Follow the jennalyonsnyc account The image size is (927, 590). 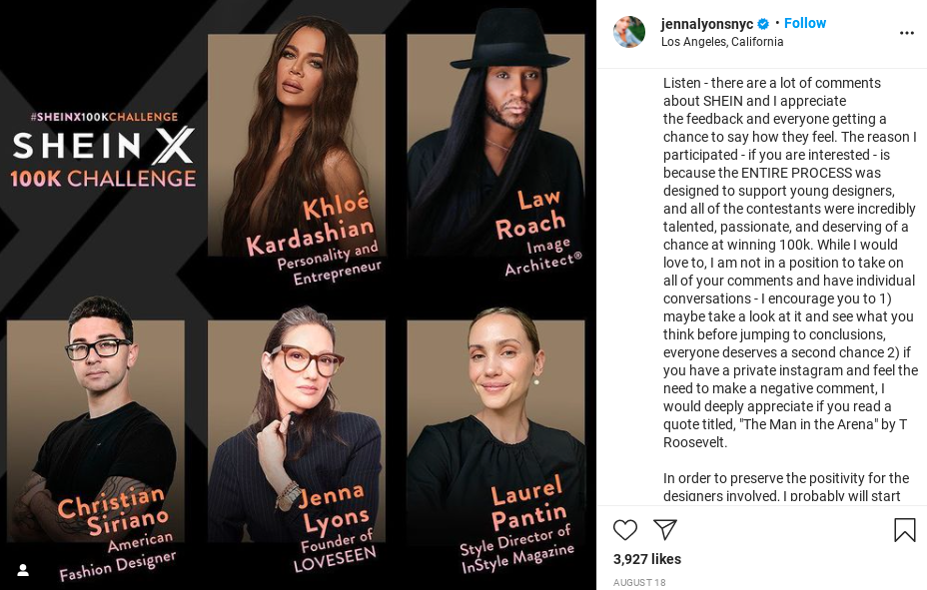804,23
